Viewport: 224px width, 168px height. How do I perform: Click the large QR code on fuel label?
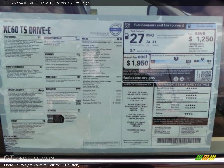206,76
